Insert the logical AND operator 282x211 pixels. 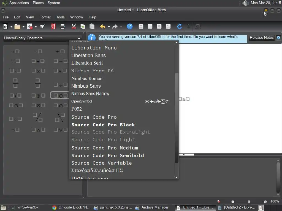click(x=38, y=130)
